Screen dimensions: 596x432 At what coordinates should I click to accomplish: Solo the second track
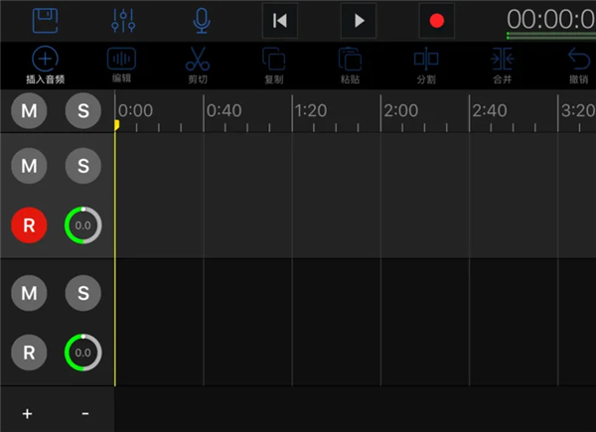click(83, 292)
